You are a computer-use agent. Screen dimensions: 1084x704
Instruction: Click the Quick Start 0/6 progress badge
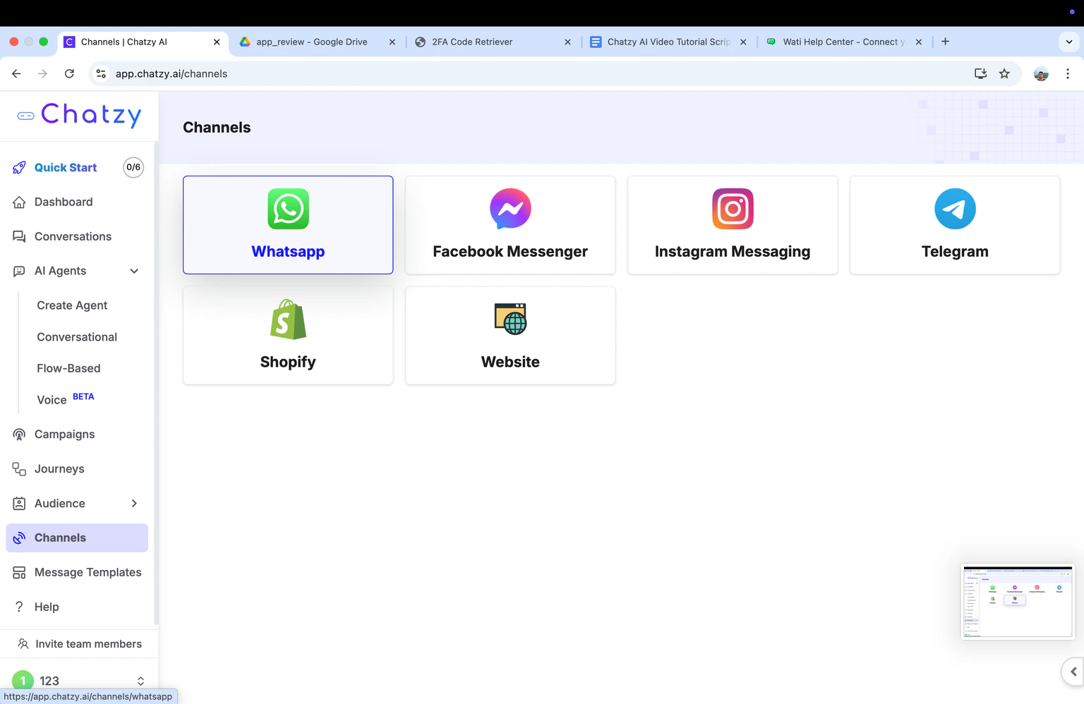tap(133, 167)
